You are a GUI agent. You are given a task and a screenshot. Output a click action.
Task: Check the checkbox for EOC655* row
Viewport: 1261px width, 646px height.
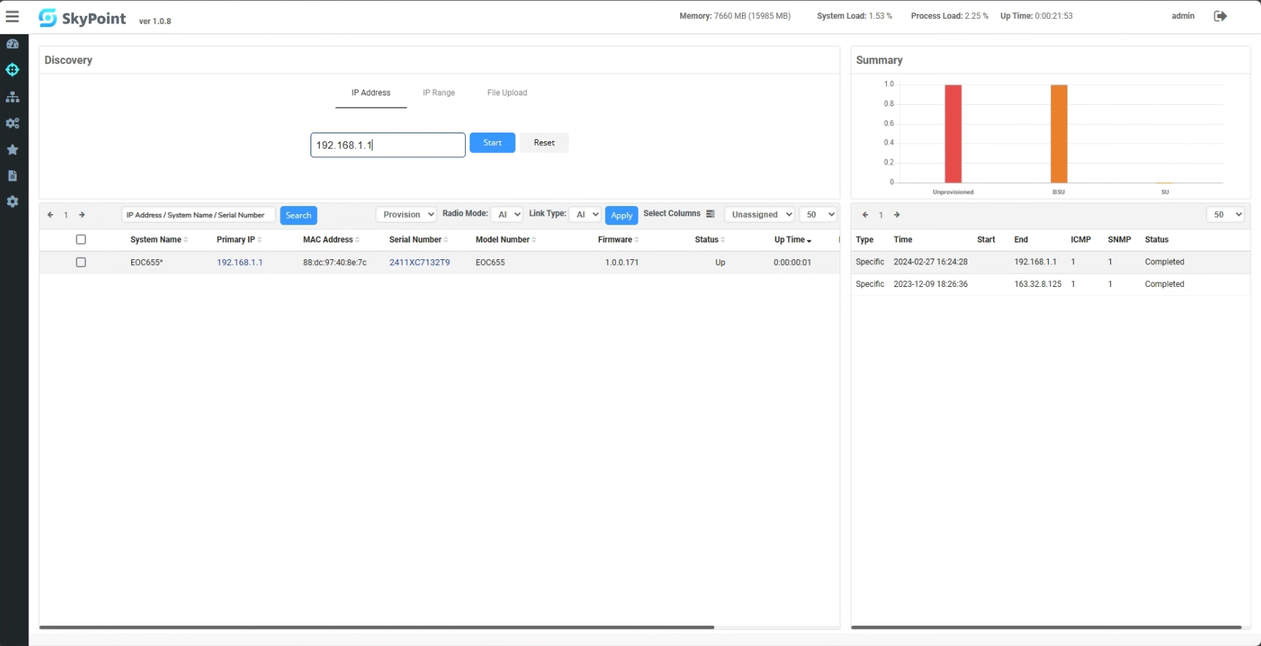click(81, 262)
